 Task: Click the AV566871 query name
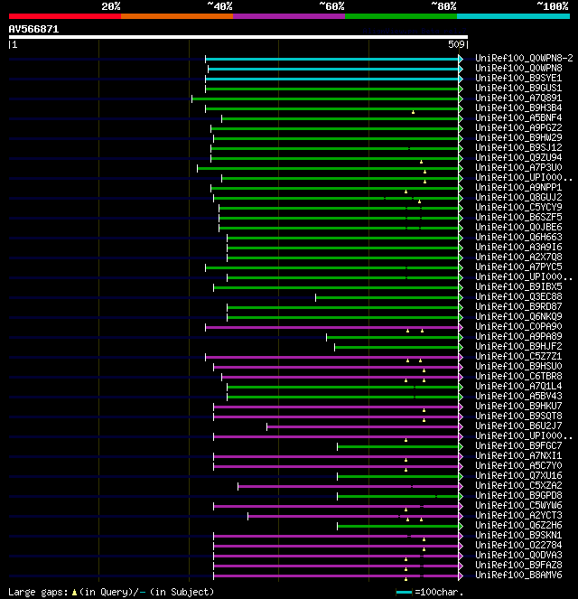[x=33, y=29]
